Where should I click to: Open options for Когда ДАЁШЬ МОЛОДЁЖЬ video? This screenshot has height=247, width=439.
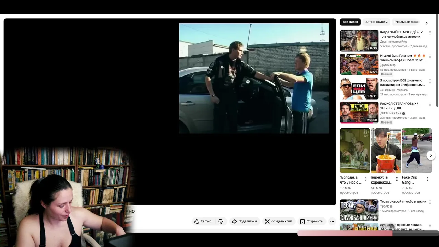(430, 33)
